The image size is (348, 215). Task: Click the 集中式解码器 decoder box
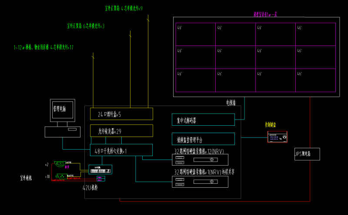click(203, 120)
